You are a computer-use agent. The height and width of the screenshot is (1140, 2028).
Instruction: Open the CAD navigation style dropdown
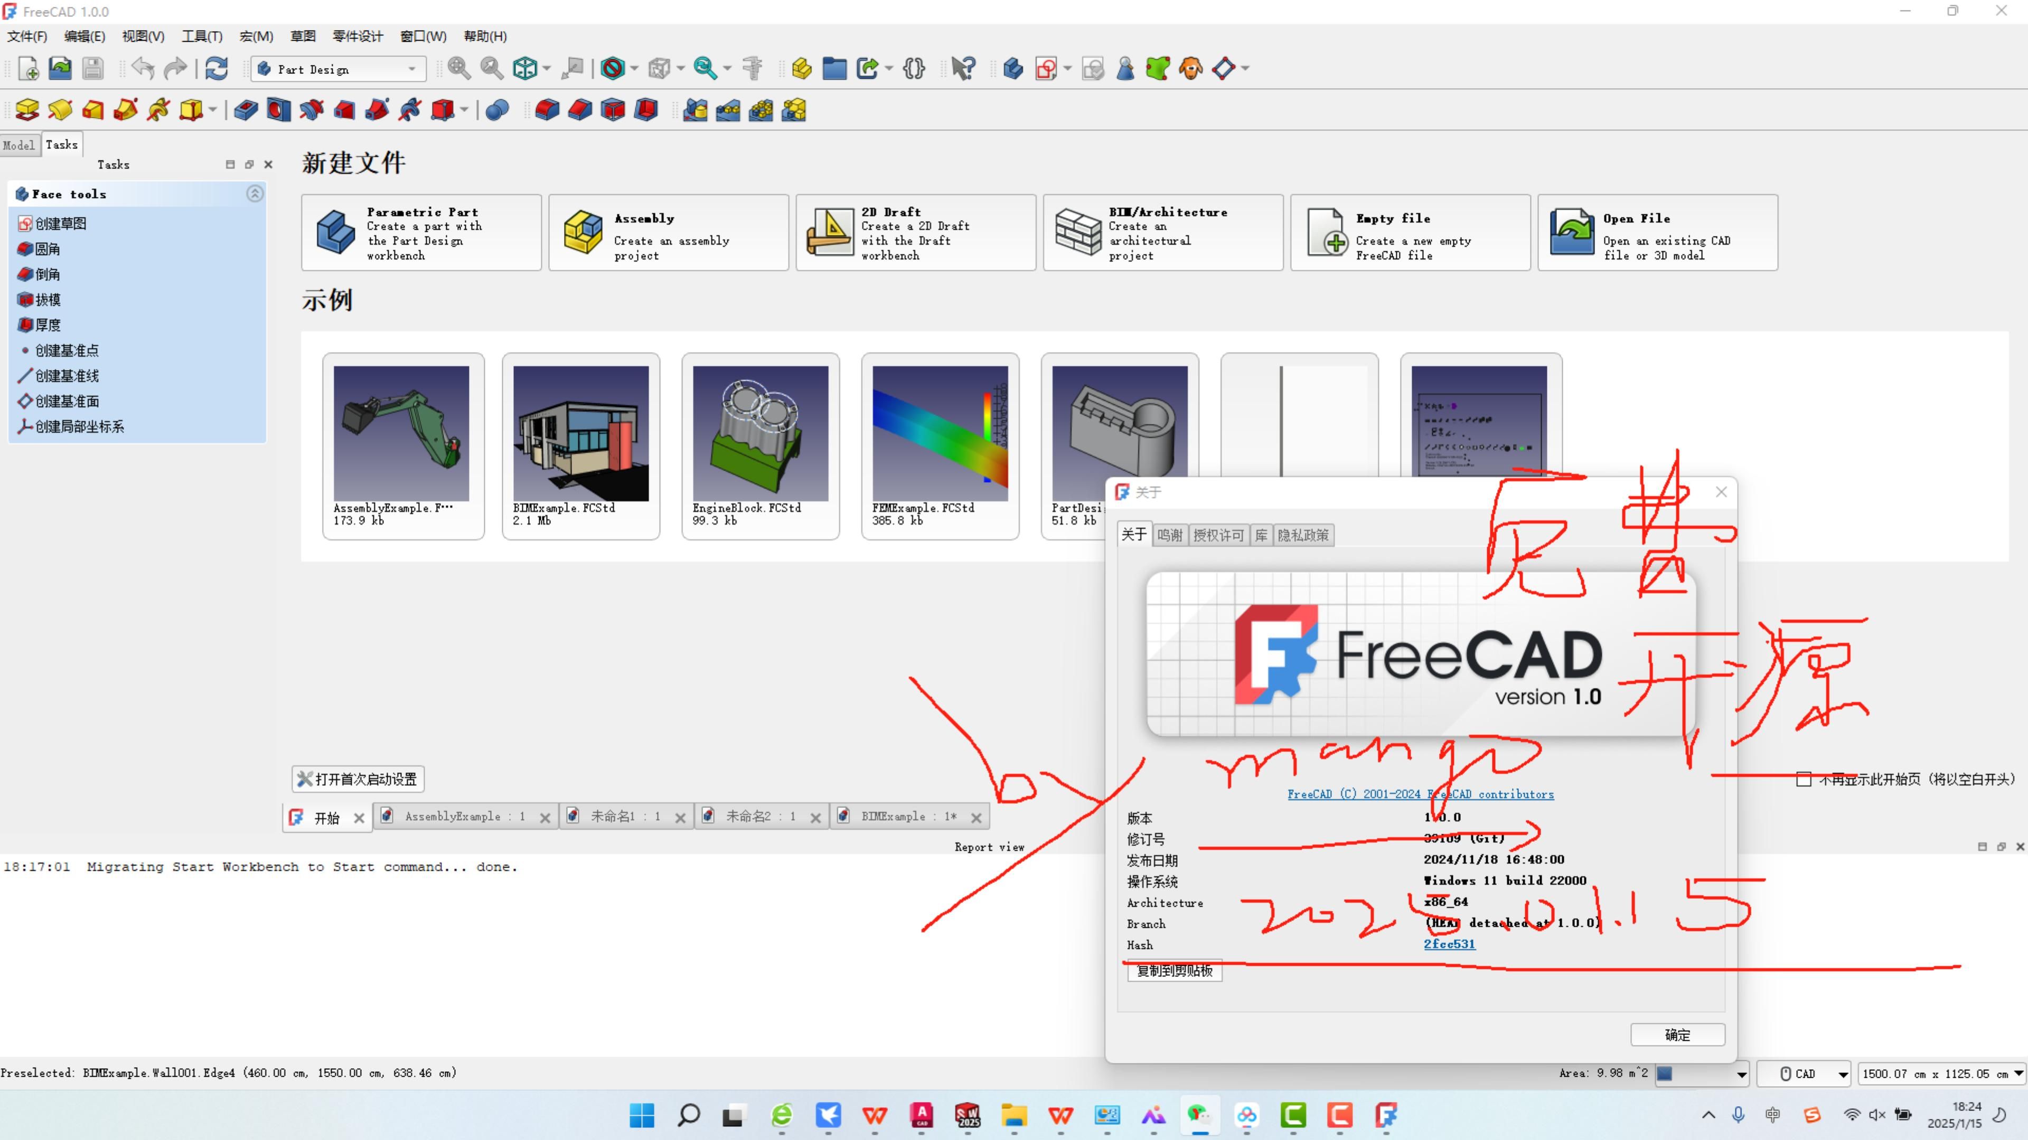pyautogui.click(x=1805, y=1073)
